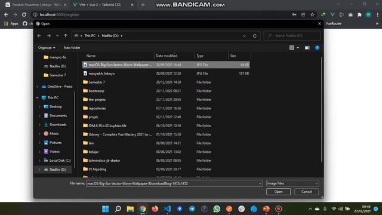Select the repositories folder
Screen dimensions: 382x215
click(x=166, y=108)
